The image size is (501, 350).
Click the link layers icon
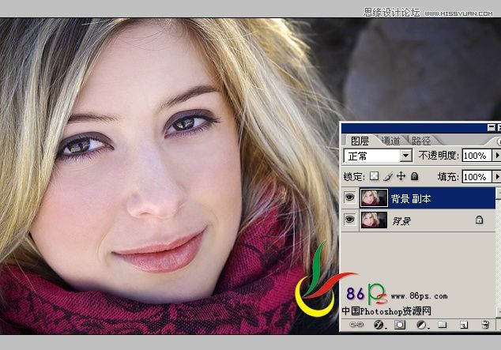click(x=356, y=325)
